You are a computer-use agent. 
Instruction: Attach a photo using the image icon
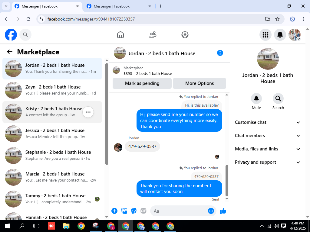tap(124, 211)
